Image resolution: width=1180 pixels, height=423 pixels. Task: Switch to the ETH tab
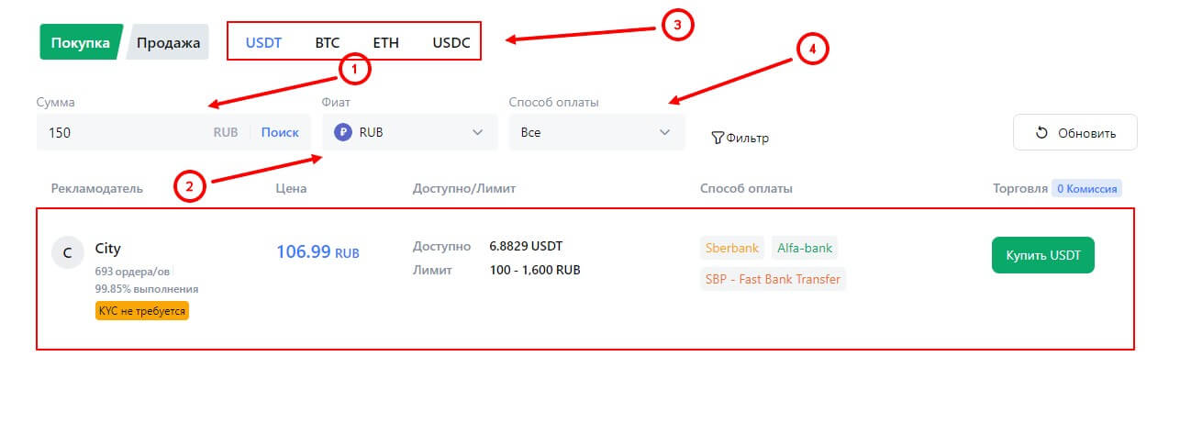coord(385,42)
